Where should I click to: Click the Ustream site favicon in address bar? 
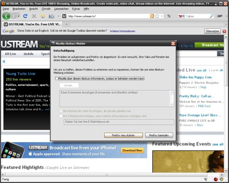64,16
